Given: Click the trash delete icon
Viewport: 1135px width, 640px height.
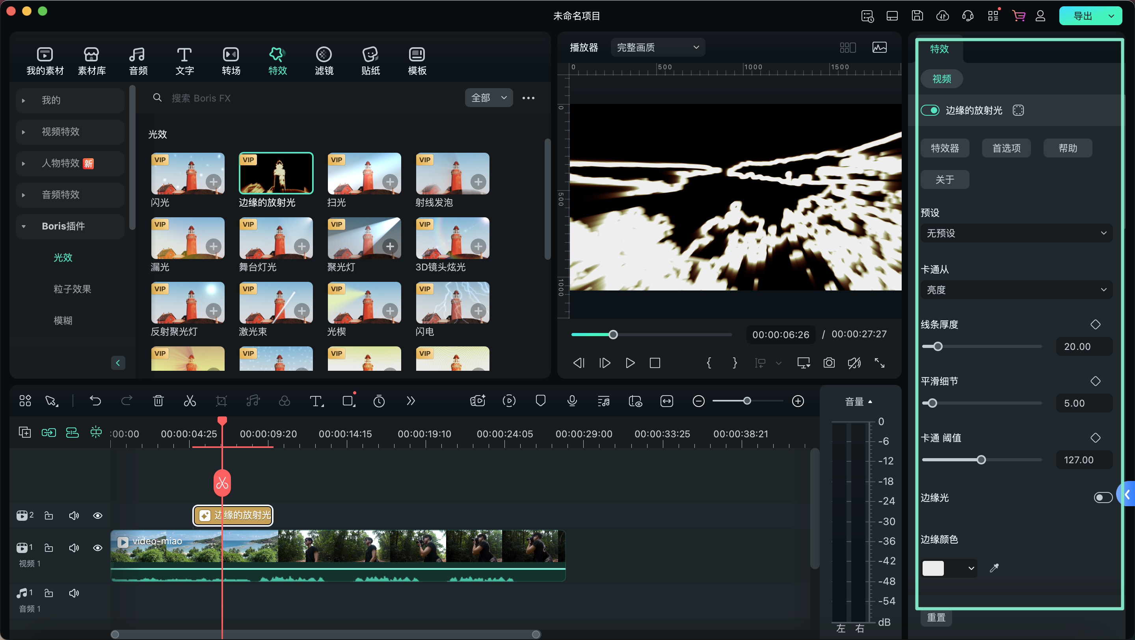Looking at the screenshot, I should [x=158, y=401].
